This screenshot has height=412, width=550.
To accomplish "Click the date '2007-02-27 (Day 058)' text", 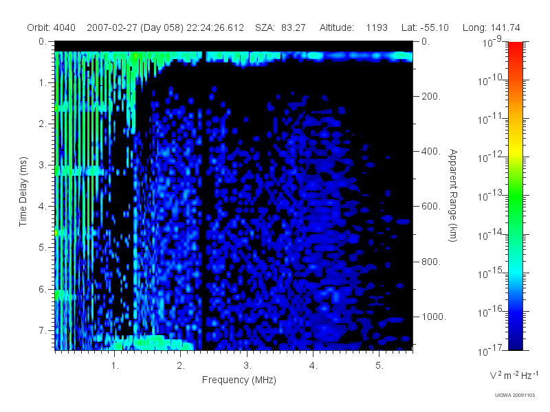I will click(135, 27).
